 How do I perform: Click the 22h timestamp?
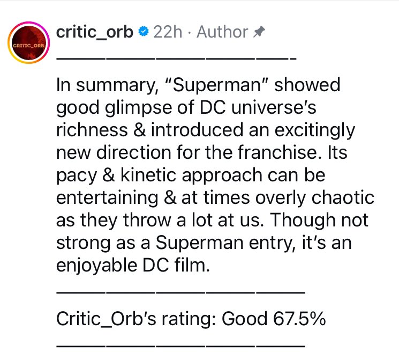[168, 32]
